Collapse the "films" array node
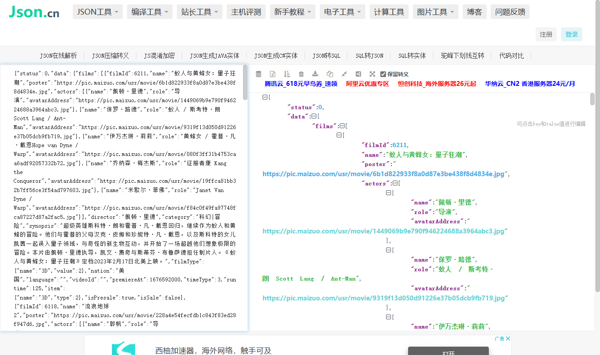This screenshot has width=600, height=355. point(342,126)
